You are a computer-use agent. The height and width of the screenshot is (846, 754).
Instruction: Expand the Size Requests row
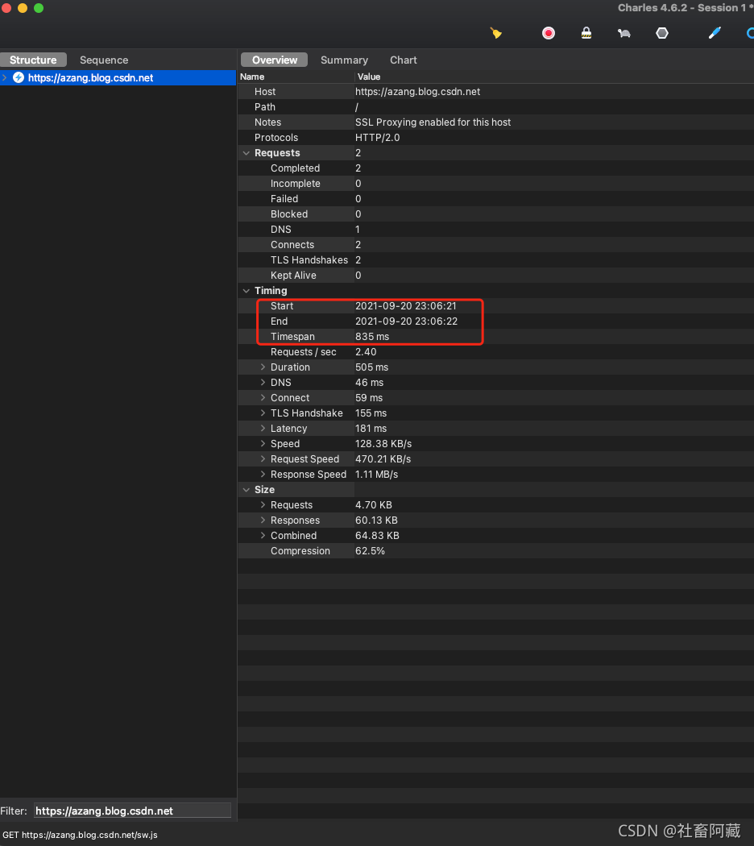pos(263,505)
